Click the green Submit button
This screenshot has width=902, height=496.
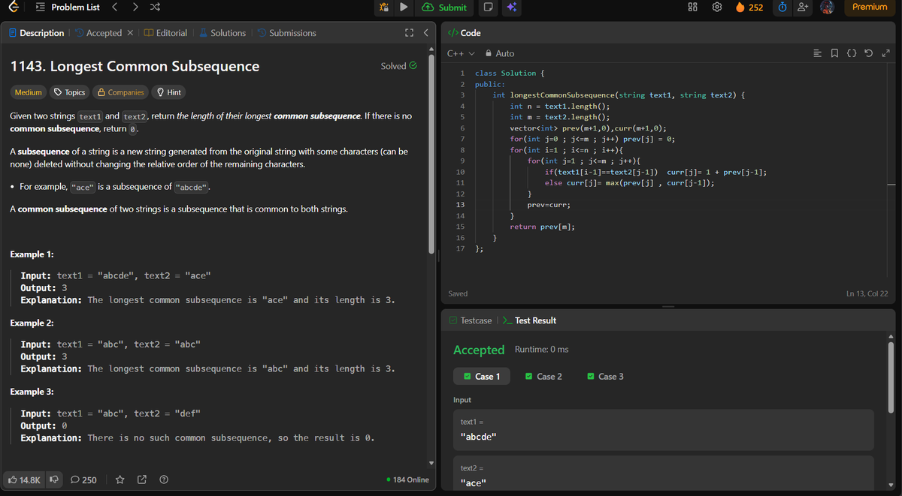coord(444,8)
